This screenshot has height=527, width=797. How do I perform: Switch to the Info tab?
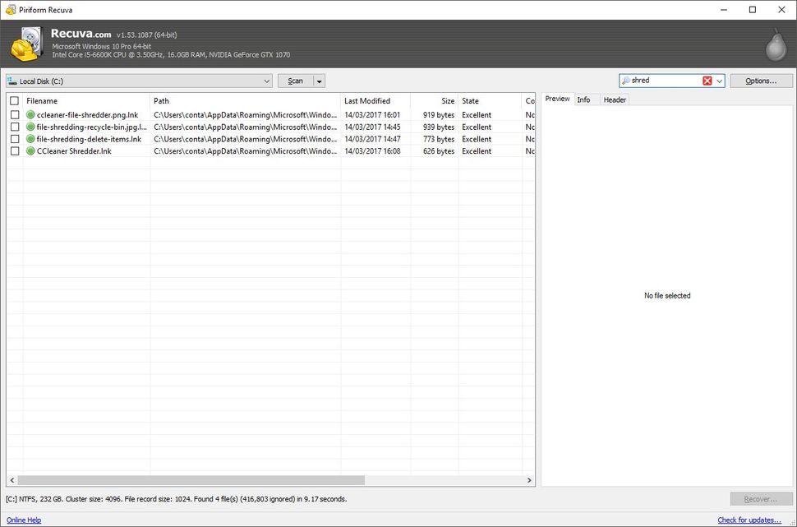[x=584, y=99]
